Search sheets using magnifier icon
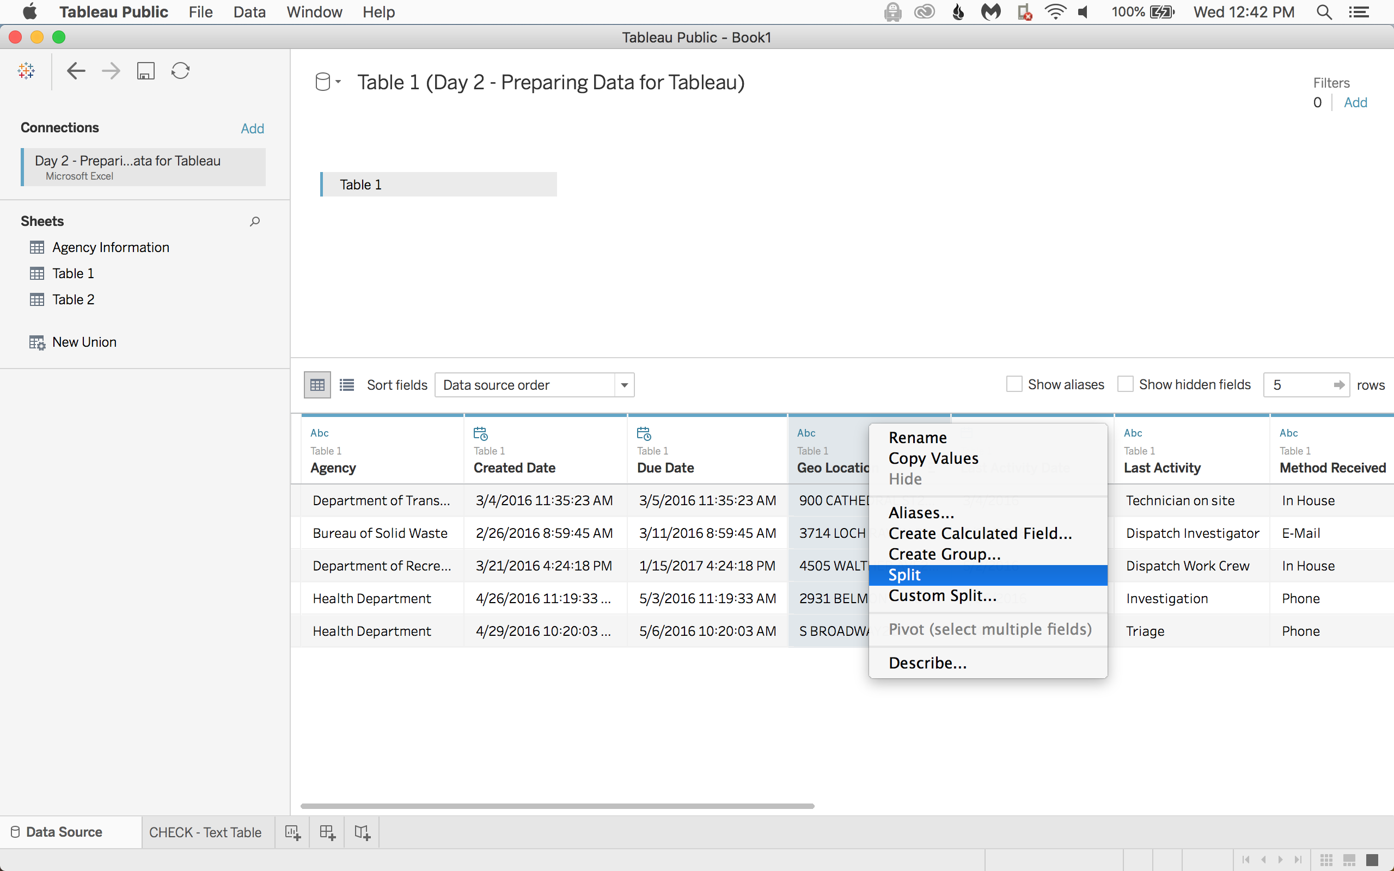This screenshot has width=1394, height=871. 255,221
